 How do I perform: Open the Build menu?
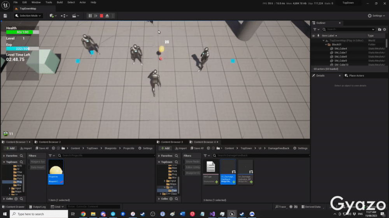(x=60, y=2)
